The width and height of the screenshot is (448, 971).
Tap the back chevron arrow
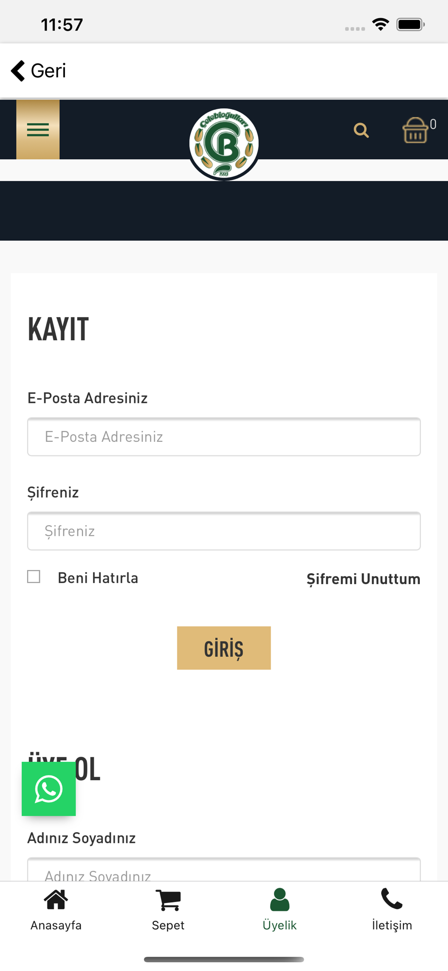click(18, 71)
